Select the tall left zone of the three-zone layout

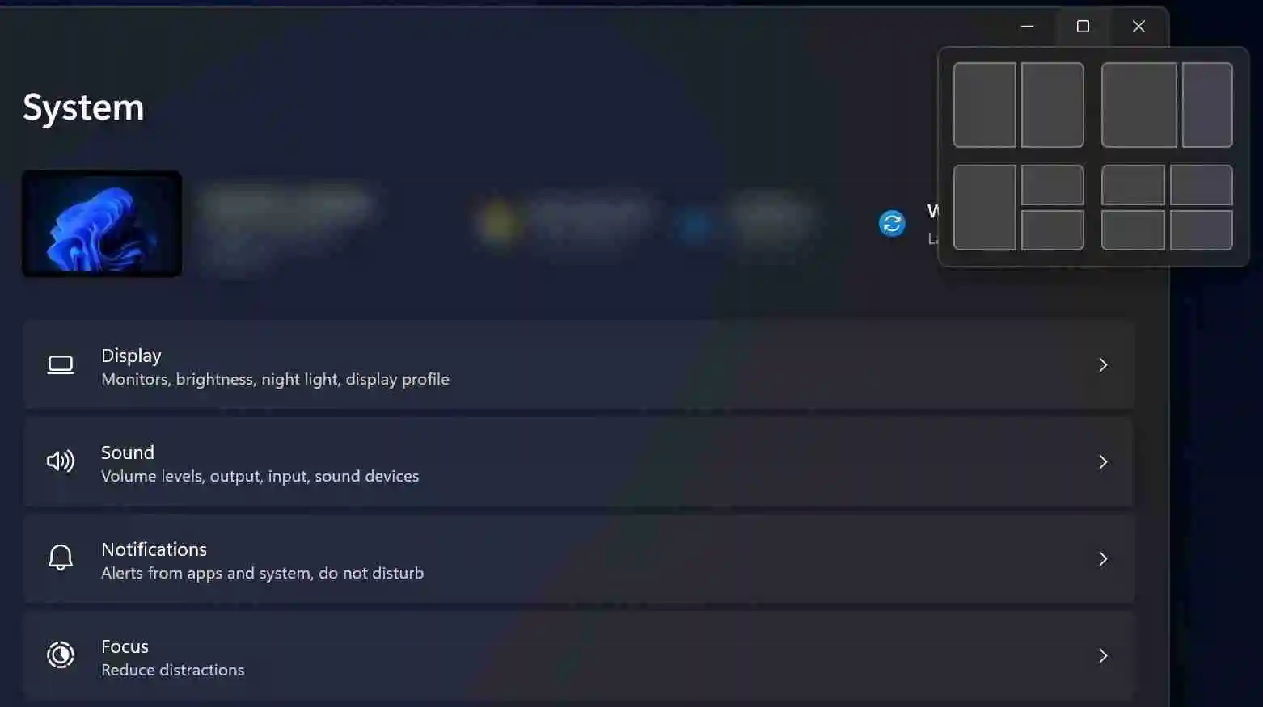click(x=984, y=208)
